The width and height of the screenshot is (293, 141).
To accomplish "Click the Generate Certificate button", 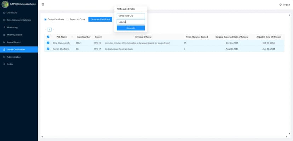I will pos(100,19).
